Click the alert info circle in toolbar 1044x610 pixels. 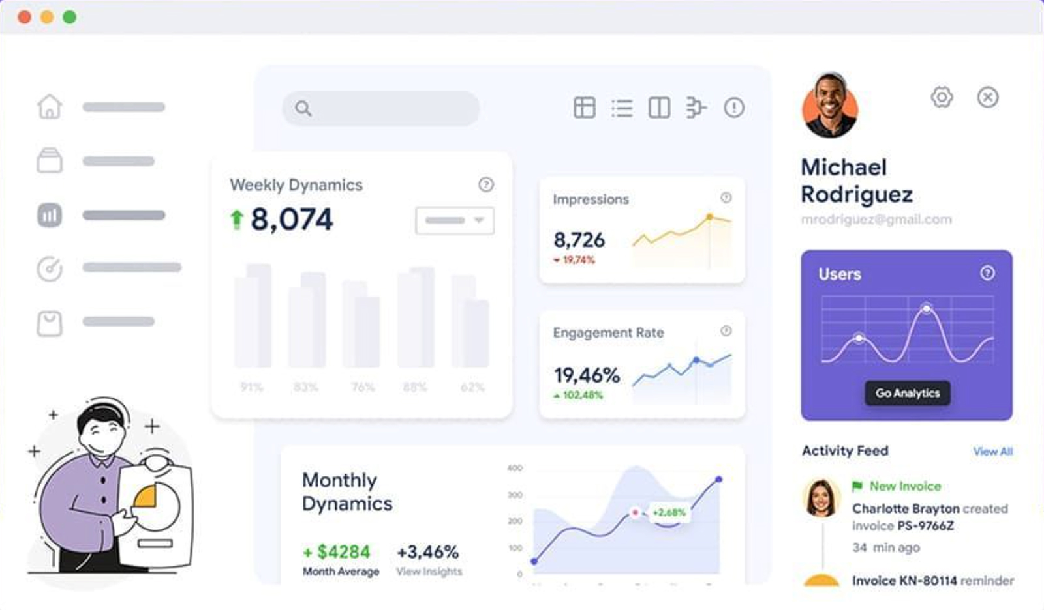(x=734, y=108)
